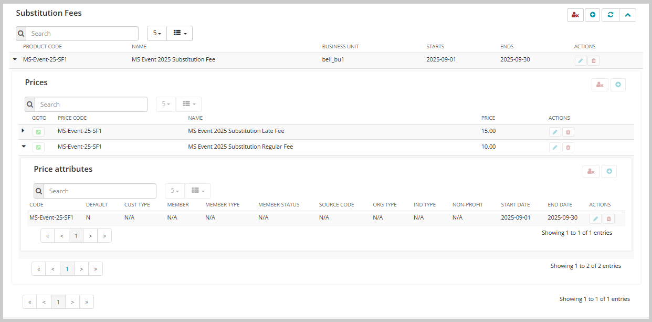
Task: Focus the Price attributes search field
Action: [100, 191]
